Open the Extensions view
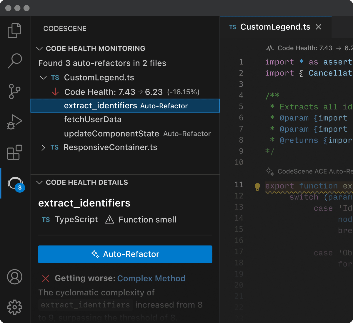 [14, 153]
